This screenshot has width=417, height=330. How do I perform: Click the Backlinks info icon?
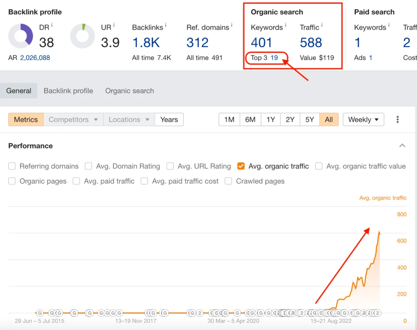coord(165,25)
